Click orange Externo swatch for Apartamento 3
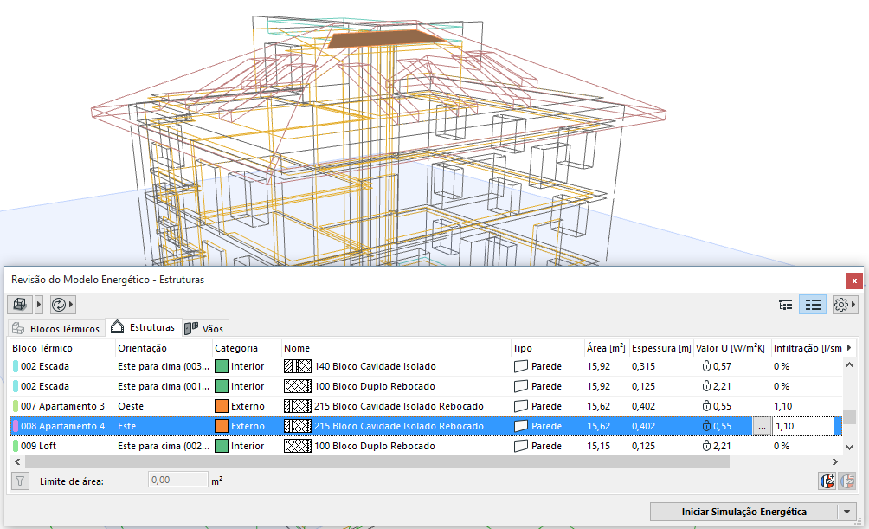 tap(222, 406)
